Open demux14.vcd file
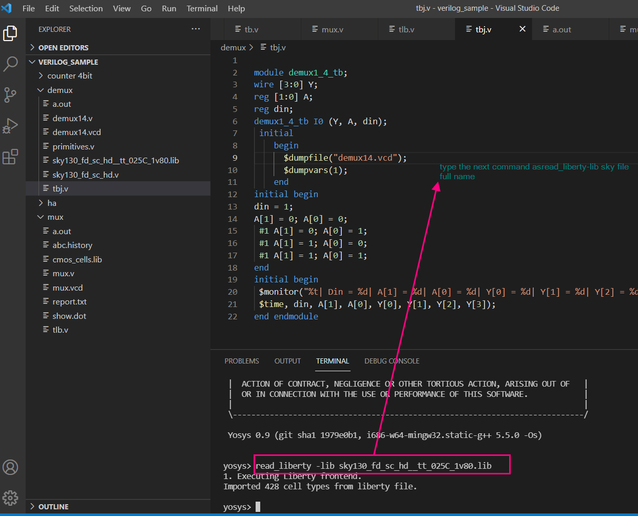The width and height of the screenshot is (638, 516). tap(118, 132)
